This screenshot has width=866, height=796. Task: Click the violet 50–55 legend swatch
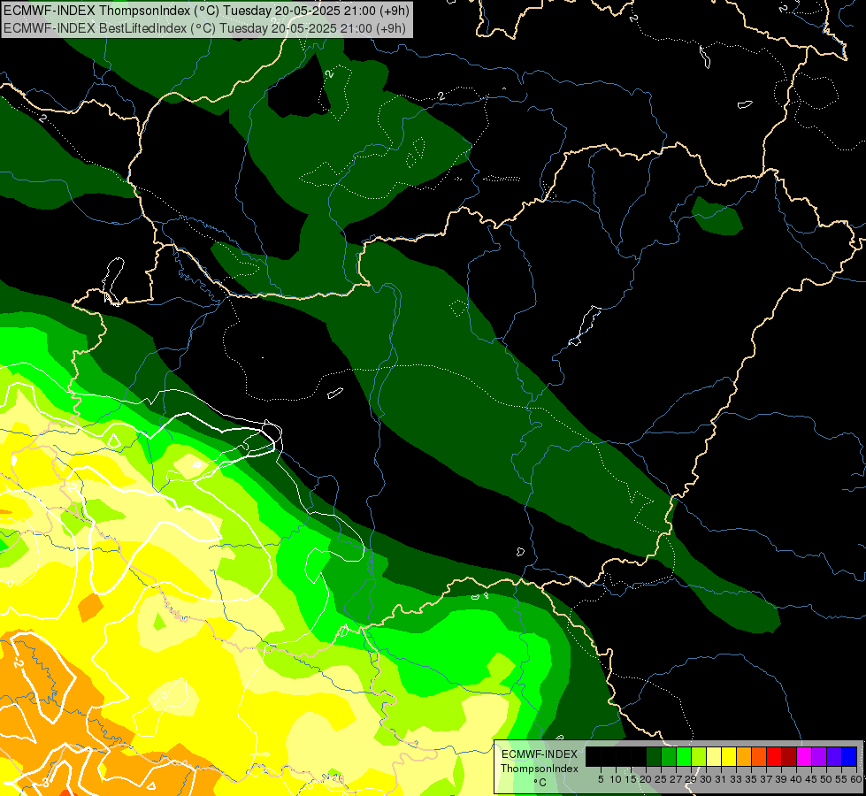[x=834, y=757]
